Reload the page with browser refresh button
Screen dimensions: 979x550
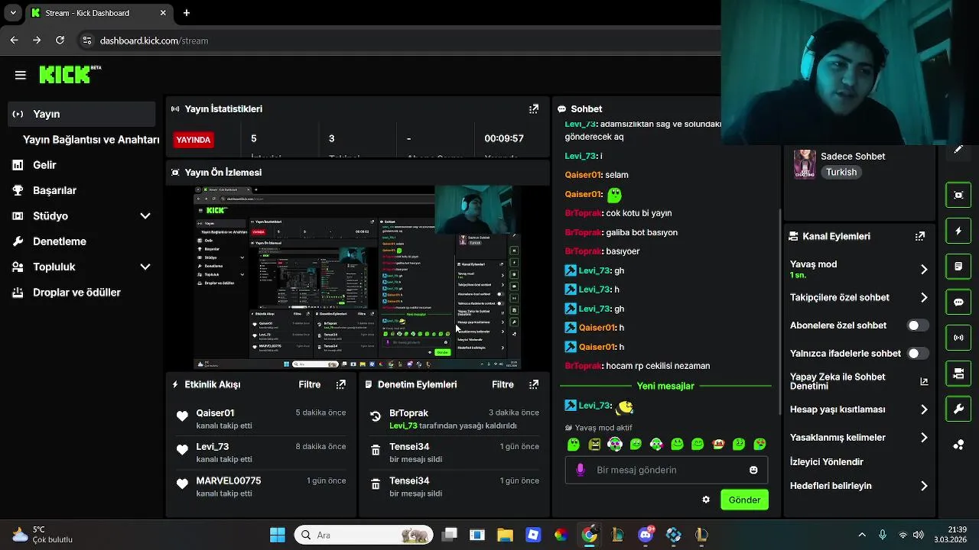pyautogui.click(x=60, y=40)
